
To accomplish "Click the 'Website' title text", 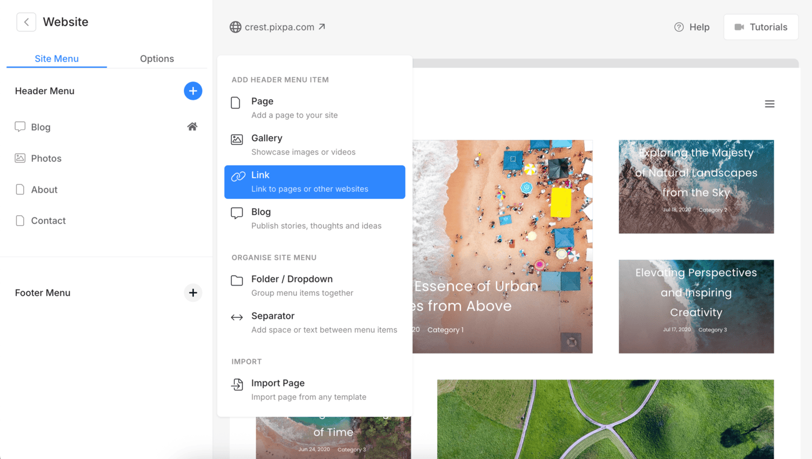I will pos(66,22).
